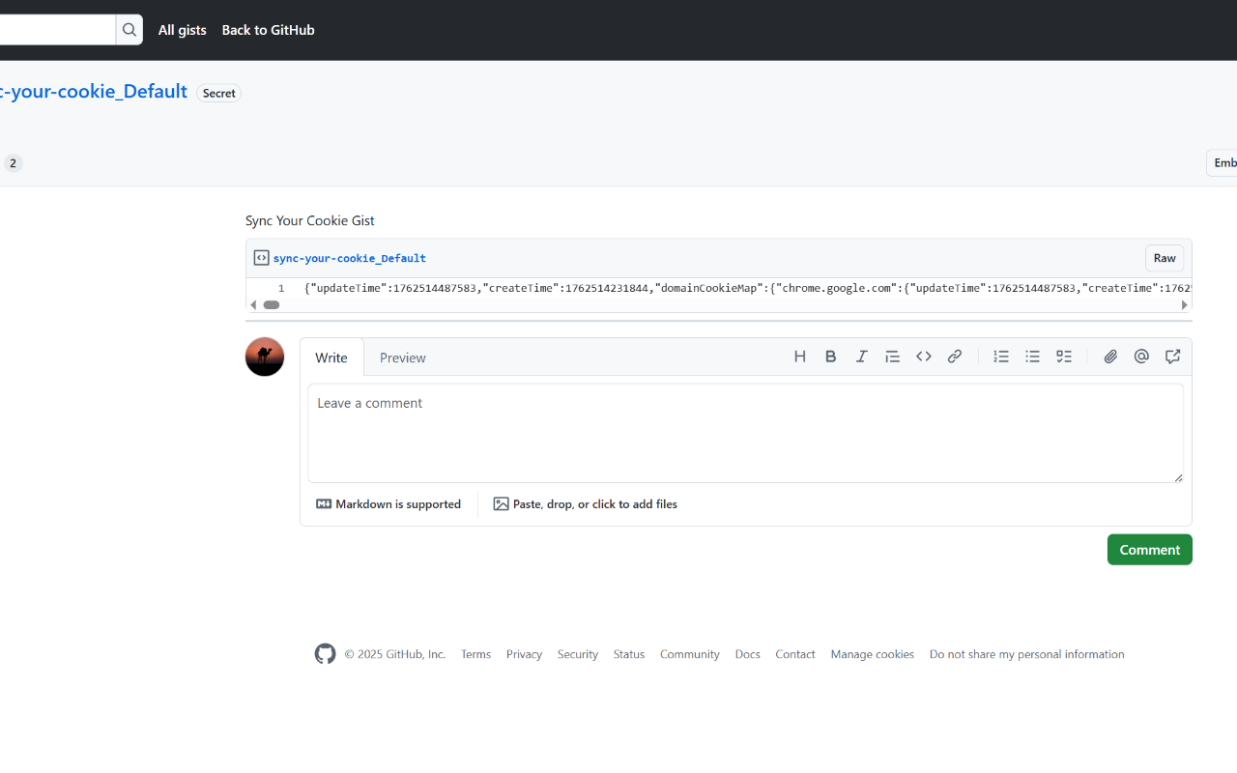Image resolution: width=1237 pixels, height=773 pixels.
Task: Open All gists in header
Action: coord(183,30)
